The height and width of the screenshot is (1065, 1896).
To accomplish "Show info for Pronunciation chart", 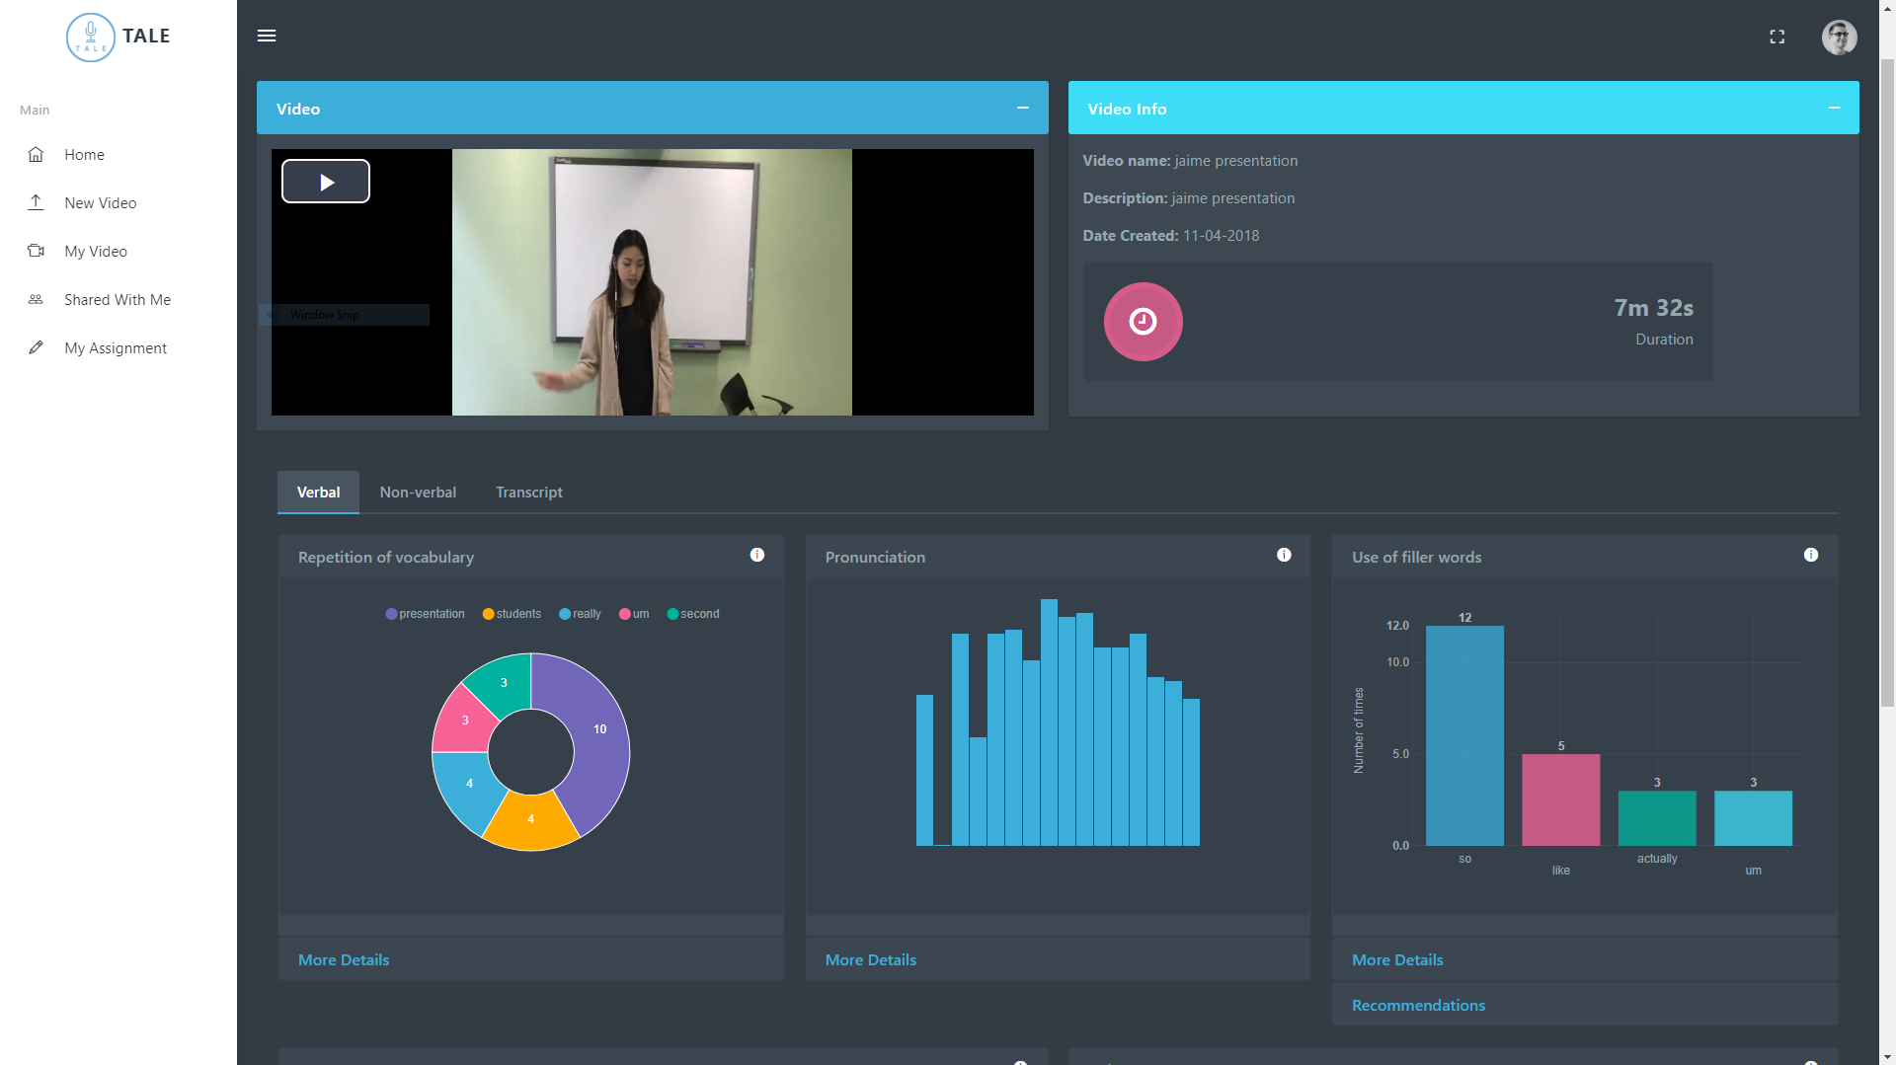I will tap(1284, 555).
